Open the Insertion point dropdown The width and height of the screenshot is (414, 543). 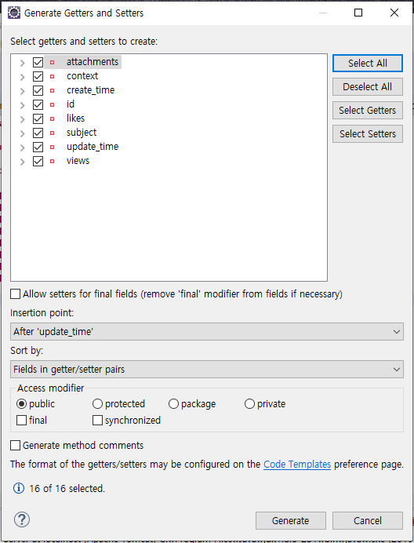207,331
